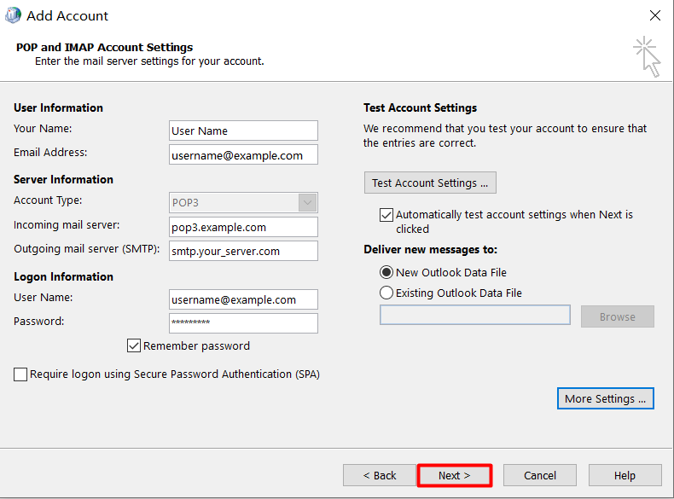Click the Incoming mail server field
Image resolution: width=674 pixels, height=499 pixels.
(243, 227)
